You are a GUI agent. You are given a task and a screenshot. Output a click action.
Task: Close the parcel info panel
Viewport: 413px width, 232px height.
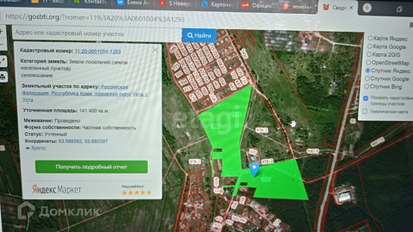[x=155, y=50]
